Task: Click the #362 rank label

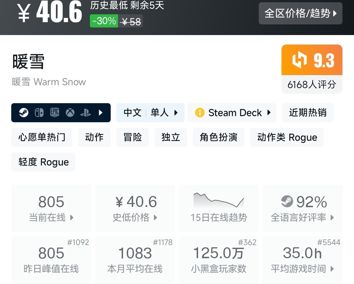Action: [247, 242]
